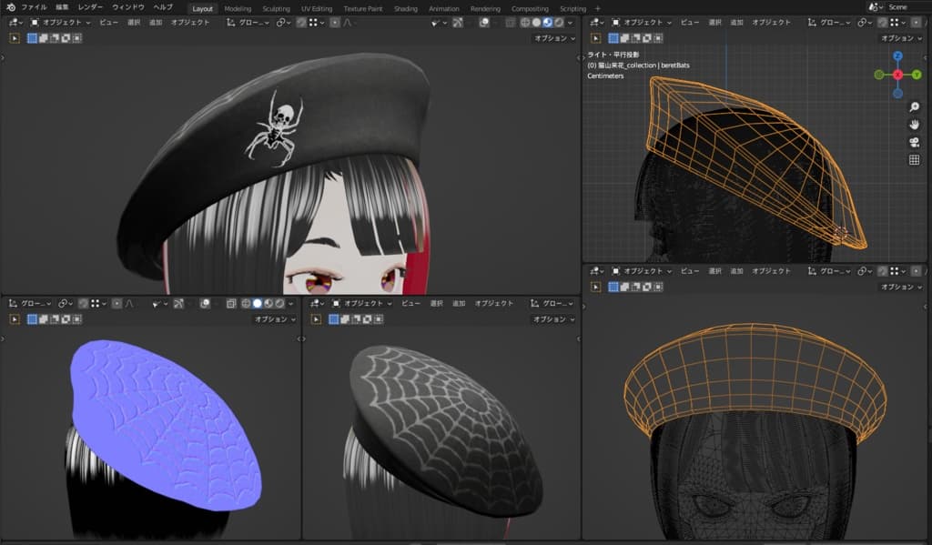Switch perspective/orthographic with the grid icon
The image size is (932, 545).
[x=914, y=160]
